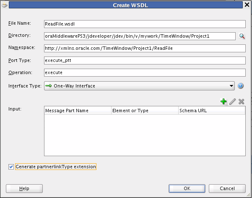
Task: Click the Message Part Name column header
Action: click(x=78, y=111)
